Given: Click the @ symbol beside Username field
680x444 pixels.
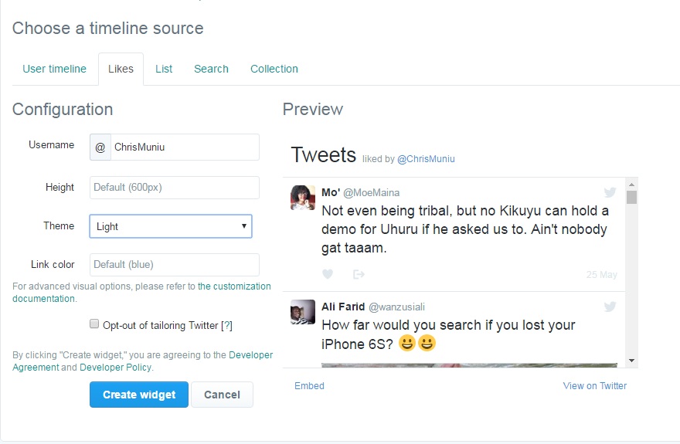Looking at the screenshot, I should click(x=100, y=147).
